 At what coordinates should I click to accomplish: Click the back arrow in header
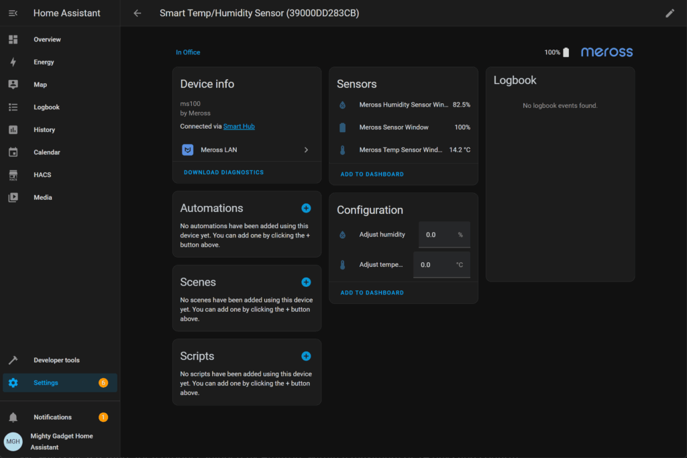138,13
